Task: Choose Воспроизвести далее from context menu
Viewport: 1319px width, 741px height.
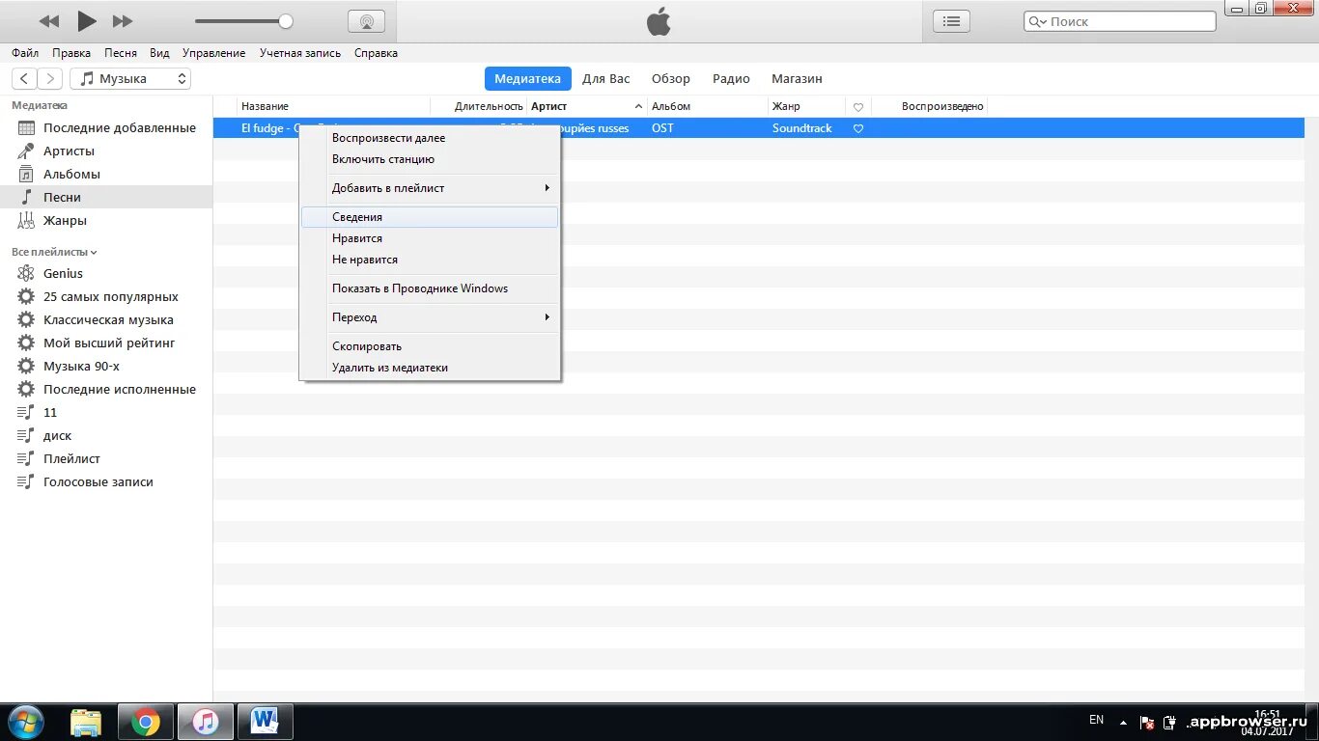Action: (x=430, y=138)
